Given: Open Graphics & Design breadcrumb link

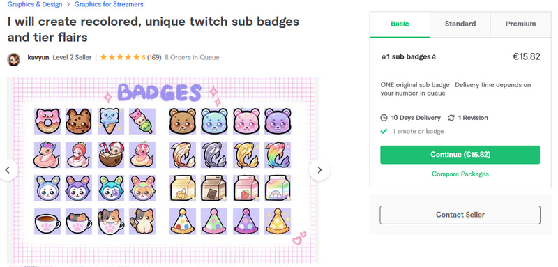Looking at the screenshot, I should click(35, 5).
